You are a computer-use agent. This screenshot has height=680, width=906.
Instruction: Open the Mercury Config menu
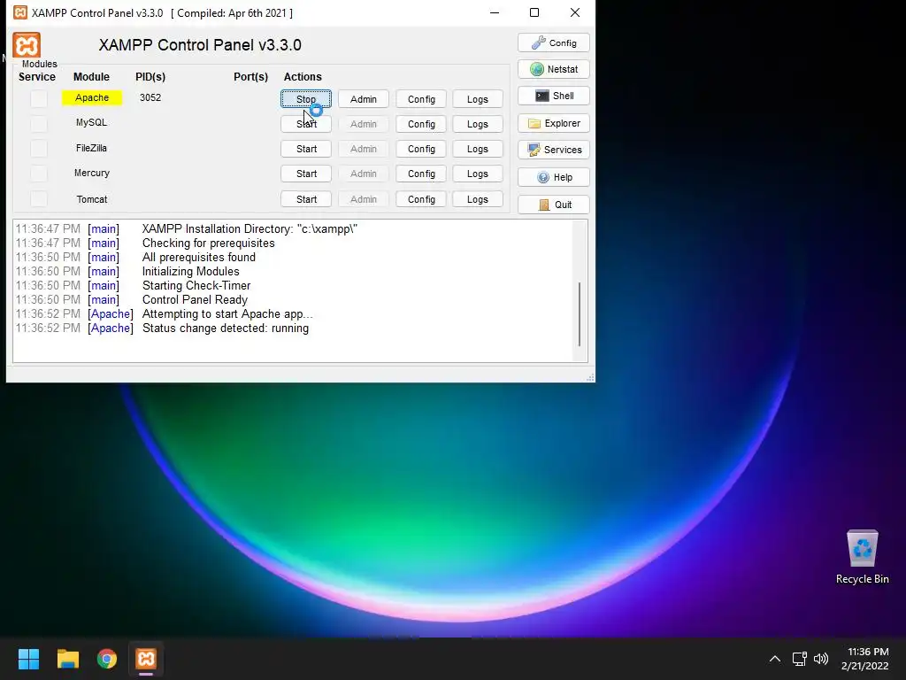(421, 174)
